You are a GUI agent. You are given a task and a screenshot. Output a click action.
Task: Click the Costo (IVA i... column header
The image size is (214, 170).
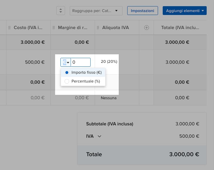pos(28,28)
